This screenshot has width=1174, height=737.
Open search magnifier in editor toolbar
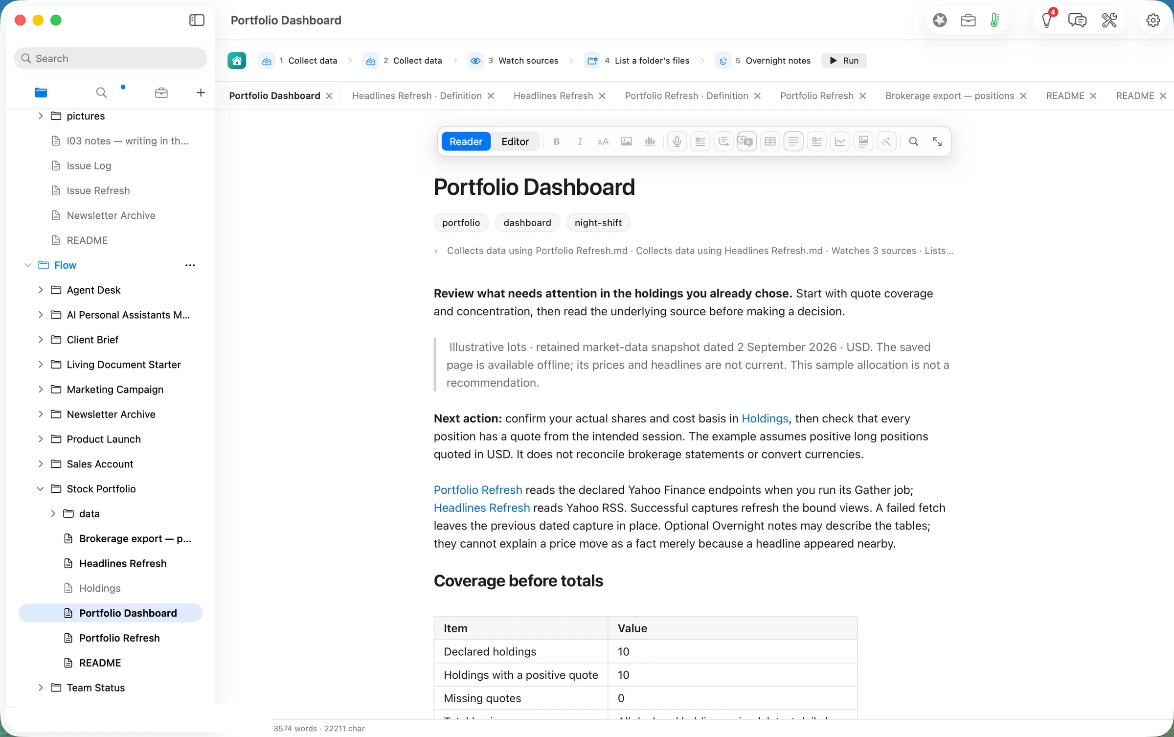[913, 141]
